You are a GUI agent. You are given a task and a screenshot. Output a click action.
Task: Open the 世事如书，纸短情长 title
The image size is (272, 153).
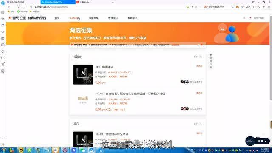click(135, 93)
